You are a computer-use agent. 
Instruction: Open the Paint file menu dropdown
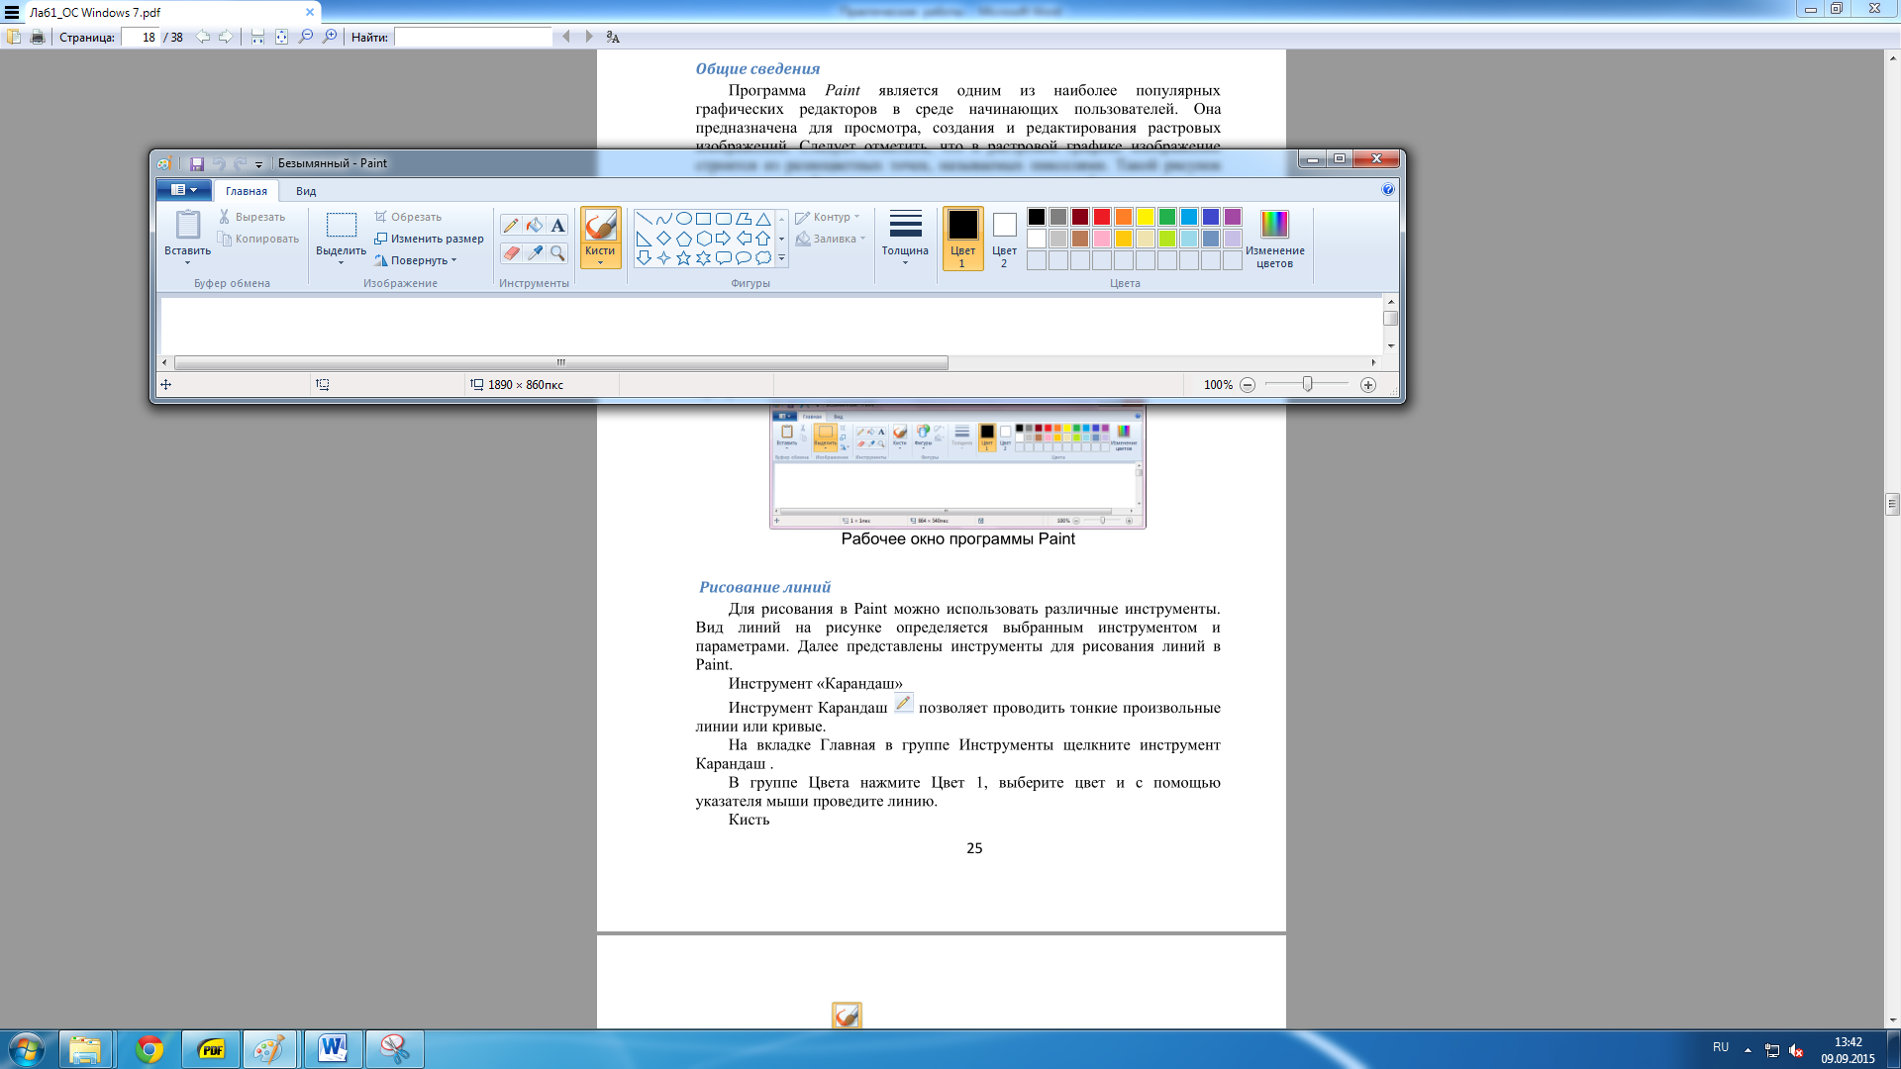[184, 190]
